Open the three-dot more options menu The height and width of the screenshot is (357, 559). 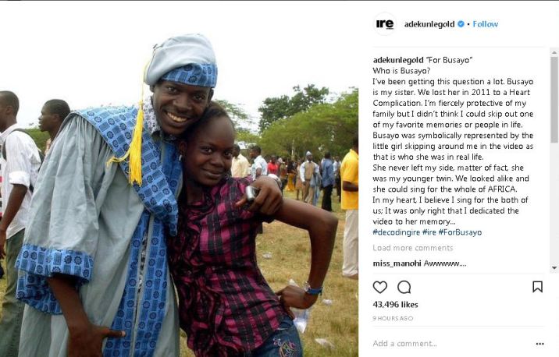[539, 344]
